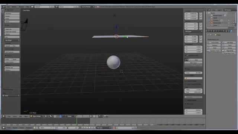Viewport: 238px width, 134px height.
Task: Enable Rigid Body physics
Action: (x=229, y=51)
